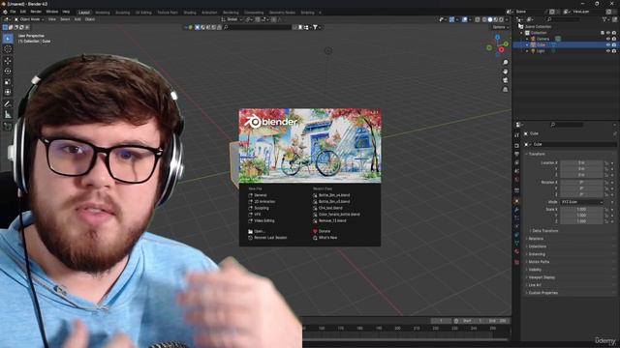Disable Cube in renders via camera icon
Image resolution: width=620 pixels, height=348 pixels.
pos(614,45)
